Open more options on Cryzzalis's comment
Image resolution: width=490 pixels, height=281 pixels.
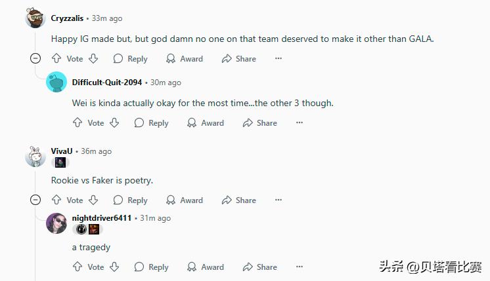pos(278,59)
